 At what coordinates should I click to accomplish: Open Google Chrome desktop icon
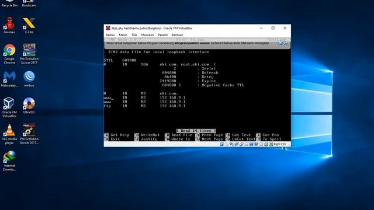9,54
